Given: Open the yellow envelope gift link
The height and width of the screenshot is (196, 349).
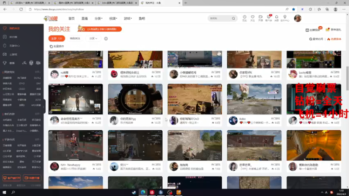Looking at the screenshot, I should click(333, 30).
